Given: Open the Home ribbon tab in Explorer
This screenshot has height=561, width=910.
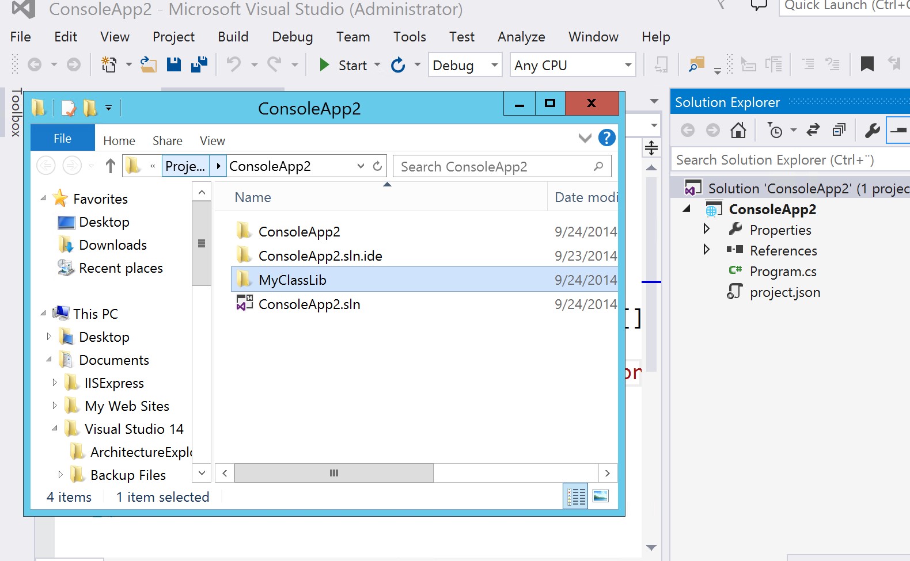Looking at the screenshot, I should (119, 140).
